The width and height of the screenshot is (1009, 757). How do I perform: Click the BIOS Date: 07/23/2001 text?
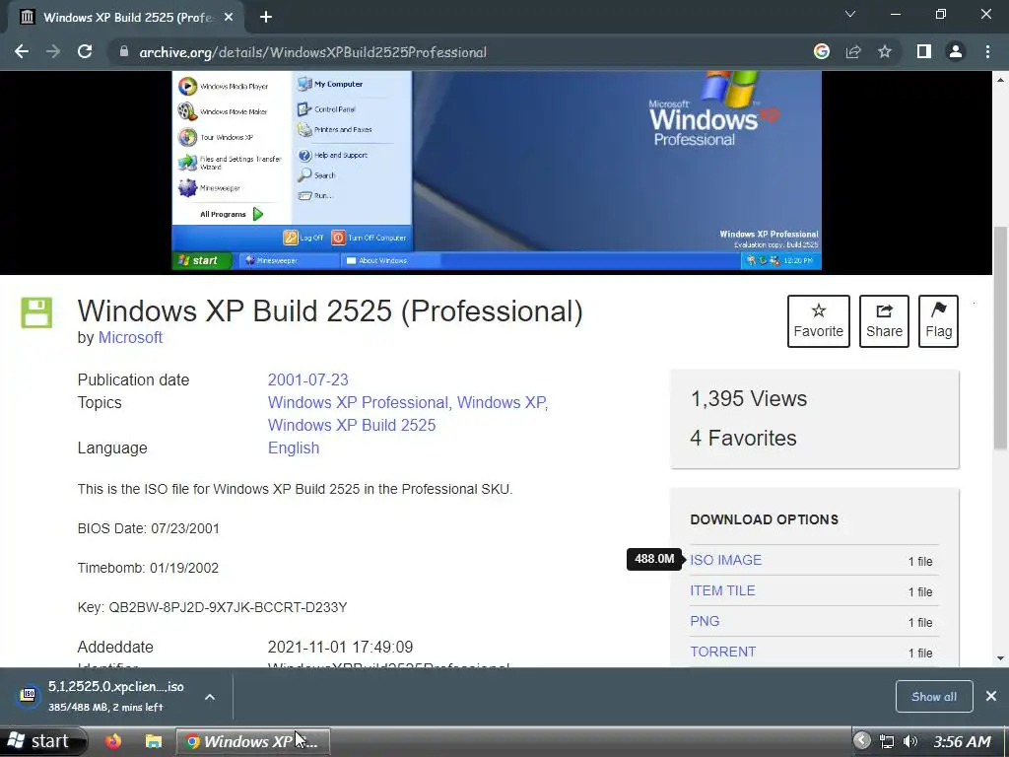[x=149, y=528]
